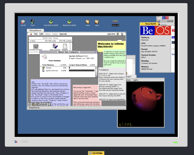194x155 pixels.
Task: Click the About This Computer zoom box
Action: [x=95, y=52]
